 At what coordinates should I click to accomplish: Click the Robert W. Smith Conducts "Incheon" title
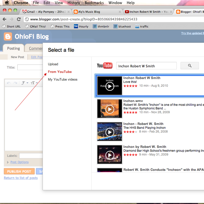164,170
